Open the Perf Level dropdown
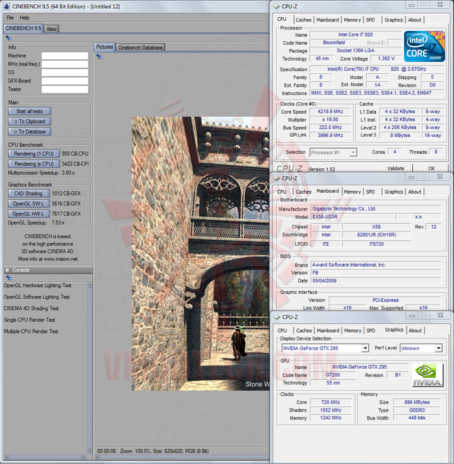Screen dimensions: 454x464 421,348
